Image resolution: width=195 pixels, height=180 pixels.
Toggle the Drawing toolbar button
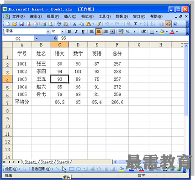point(169,24)
